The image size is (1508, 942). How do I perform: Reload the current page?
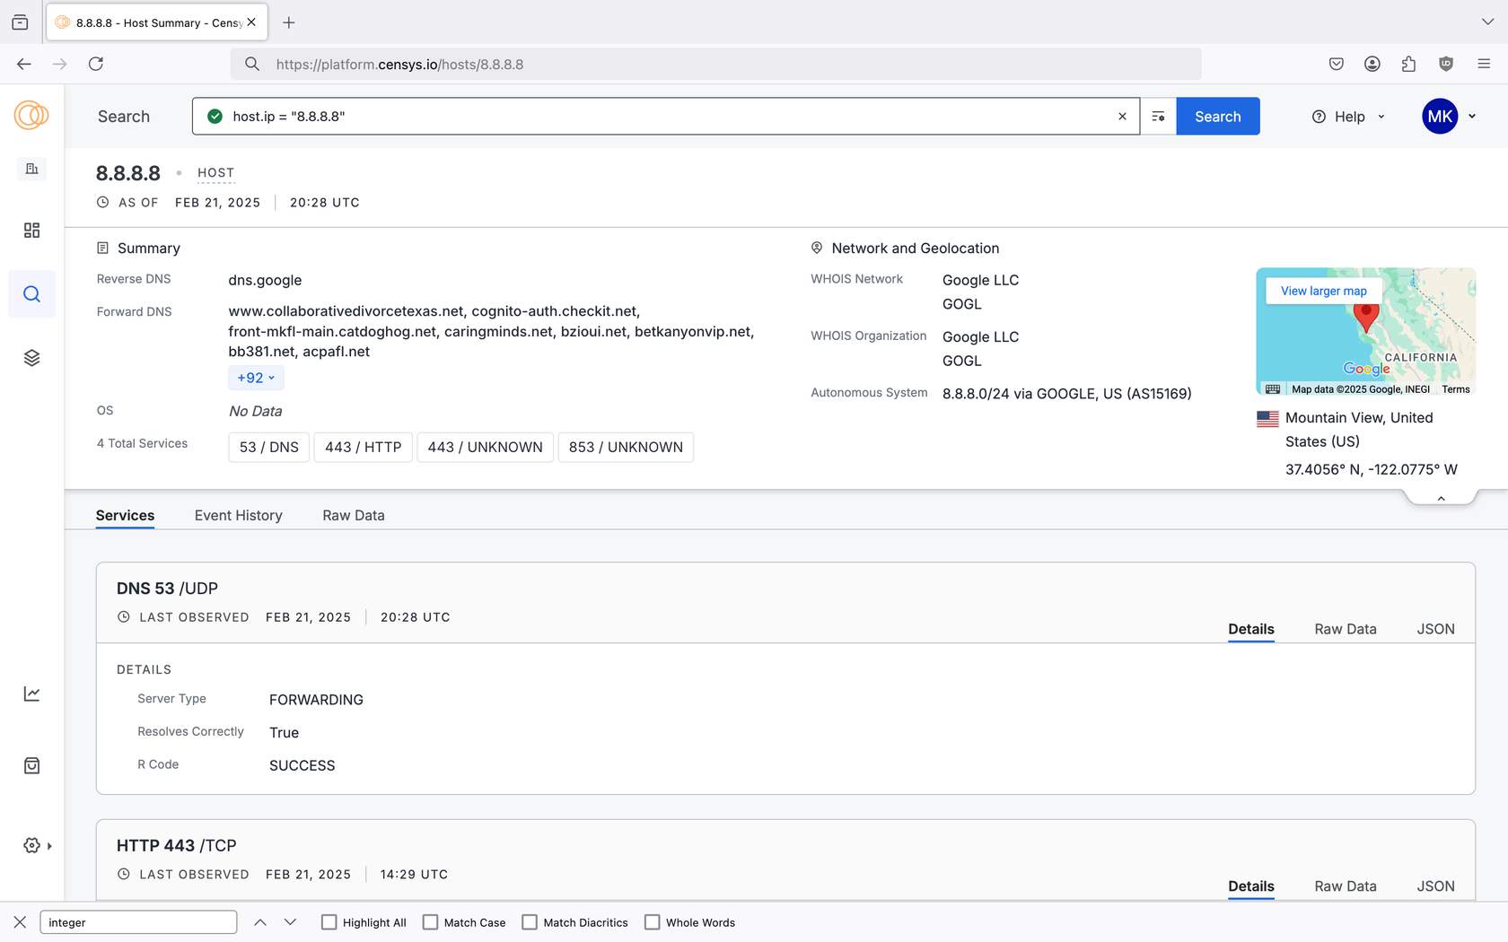coord(96,64)
